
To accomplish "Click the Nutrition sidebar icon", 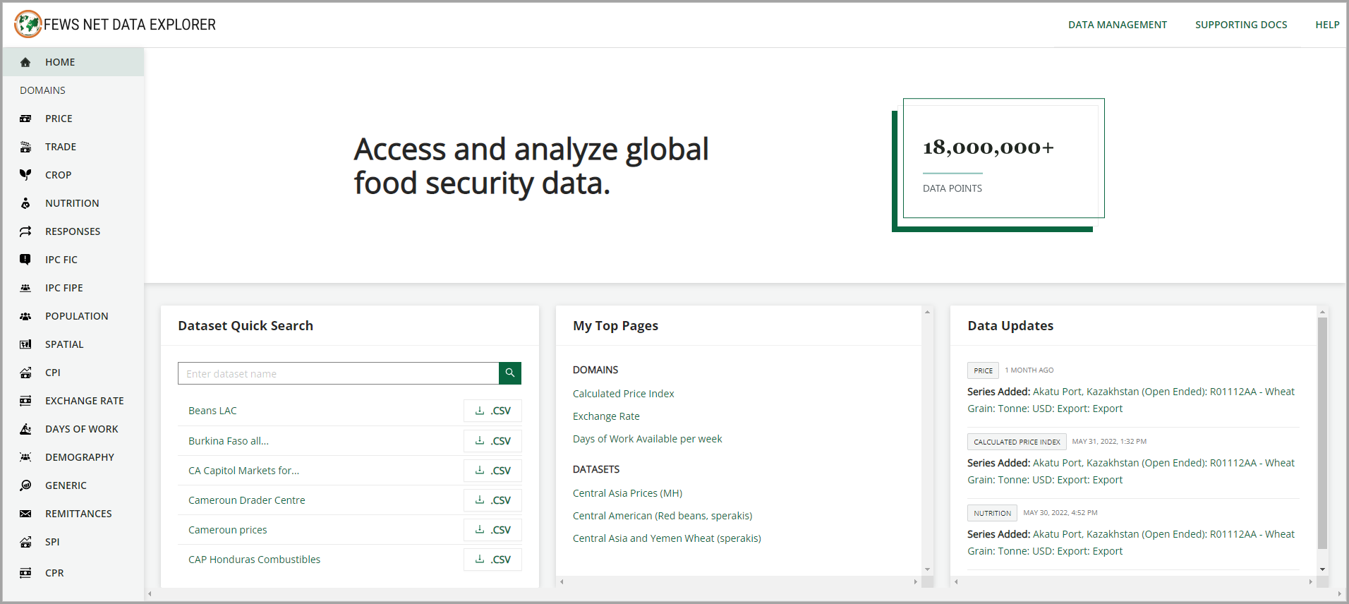I will click(25, 203).
